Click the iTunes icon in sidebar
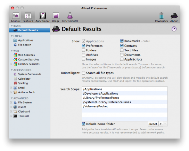The width and height of the screenshot is (189, 151). [15, 107]
